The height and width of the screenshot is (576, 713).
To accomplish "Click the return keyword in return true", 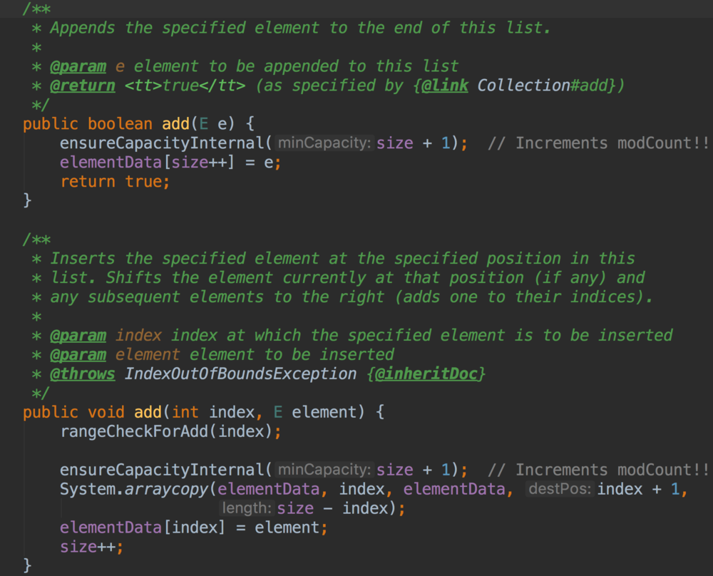I will point(88,182).
